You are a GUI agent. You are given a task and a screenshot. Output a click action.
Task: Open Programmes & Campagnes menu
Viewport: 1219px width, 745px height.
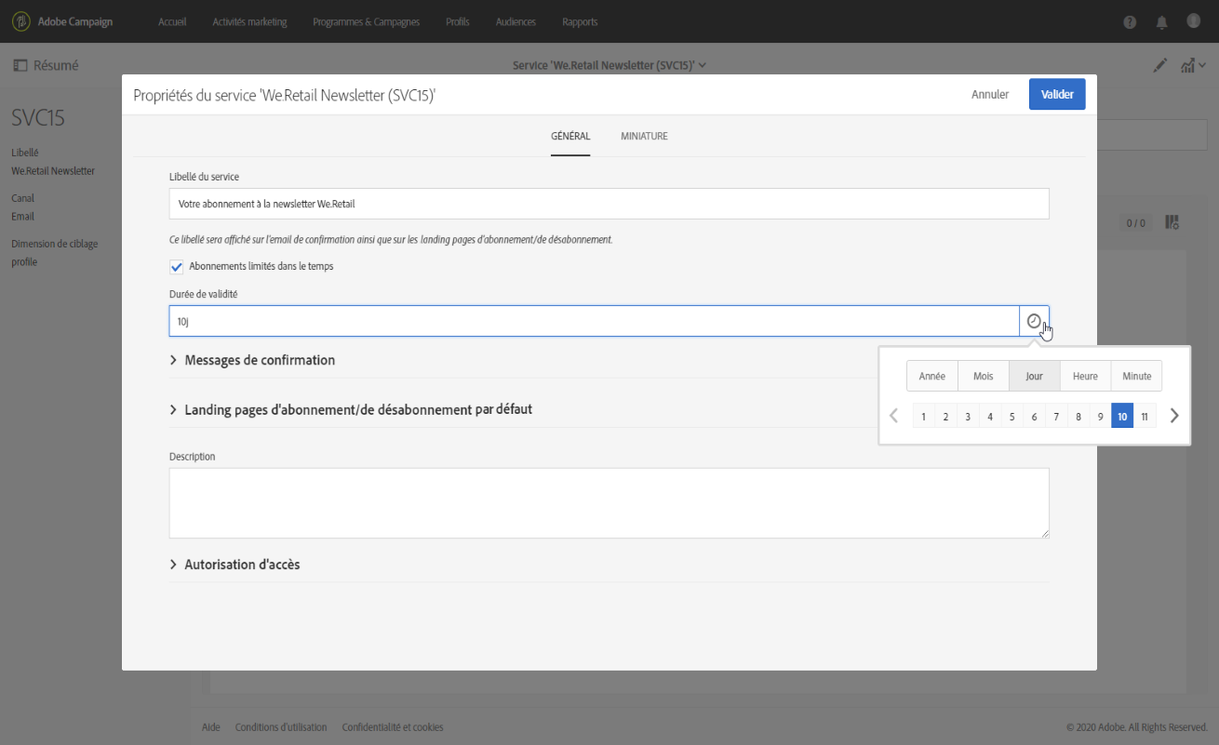coord(367,22)
